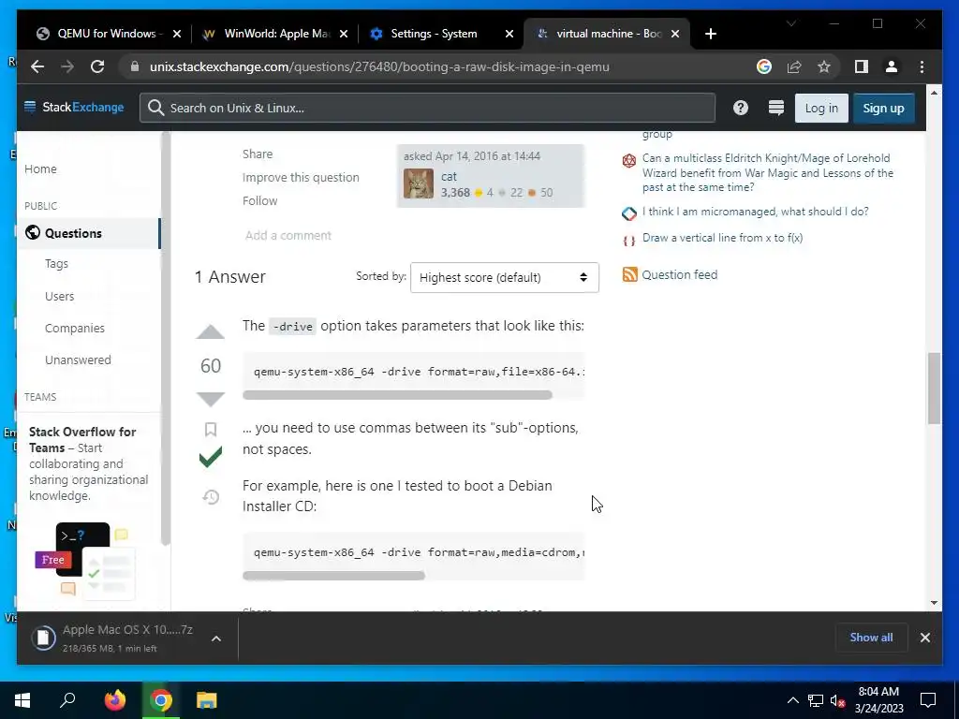Toggle the browser side panel
The image size is (959, 719).
tap(862, 66)
